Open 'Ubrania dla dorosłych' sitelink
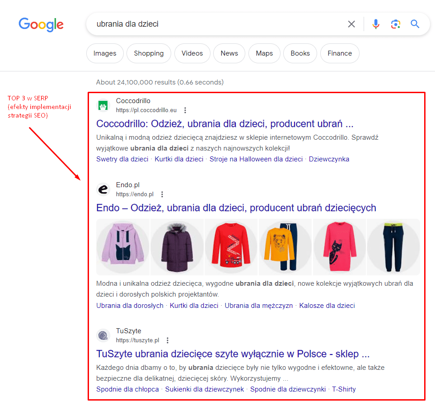Screen dimensions: 435x406 click(x=130, y=306)
